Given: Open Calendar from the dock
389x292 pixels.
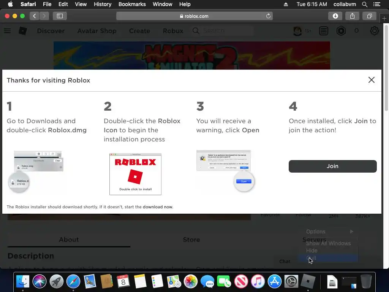Looking at the screenshot, I should click(123, 282).
